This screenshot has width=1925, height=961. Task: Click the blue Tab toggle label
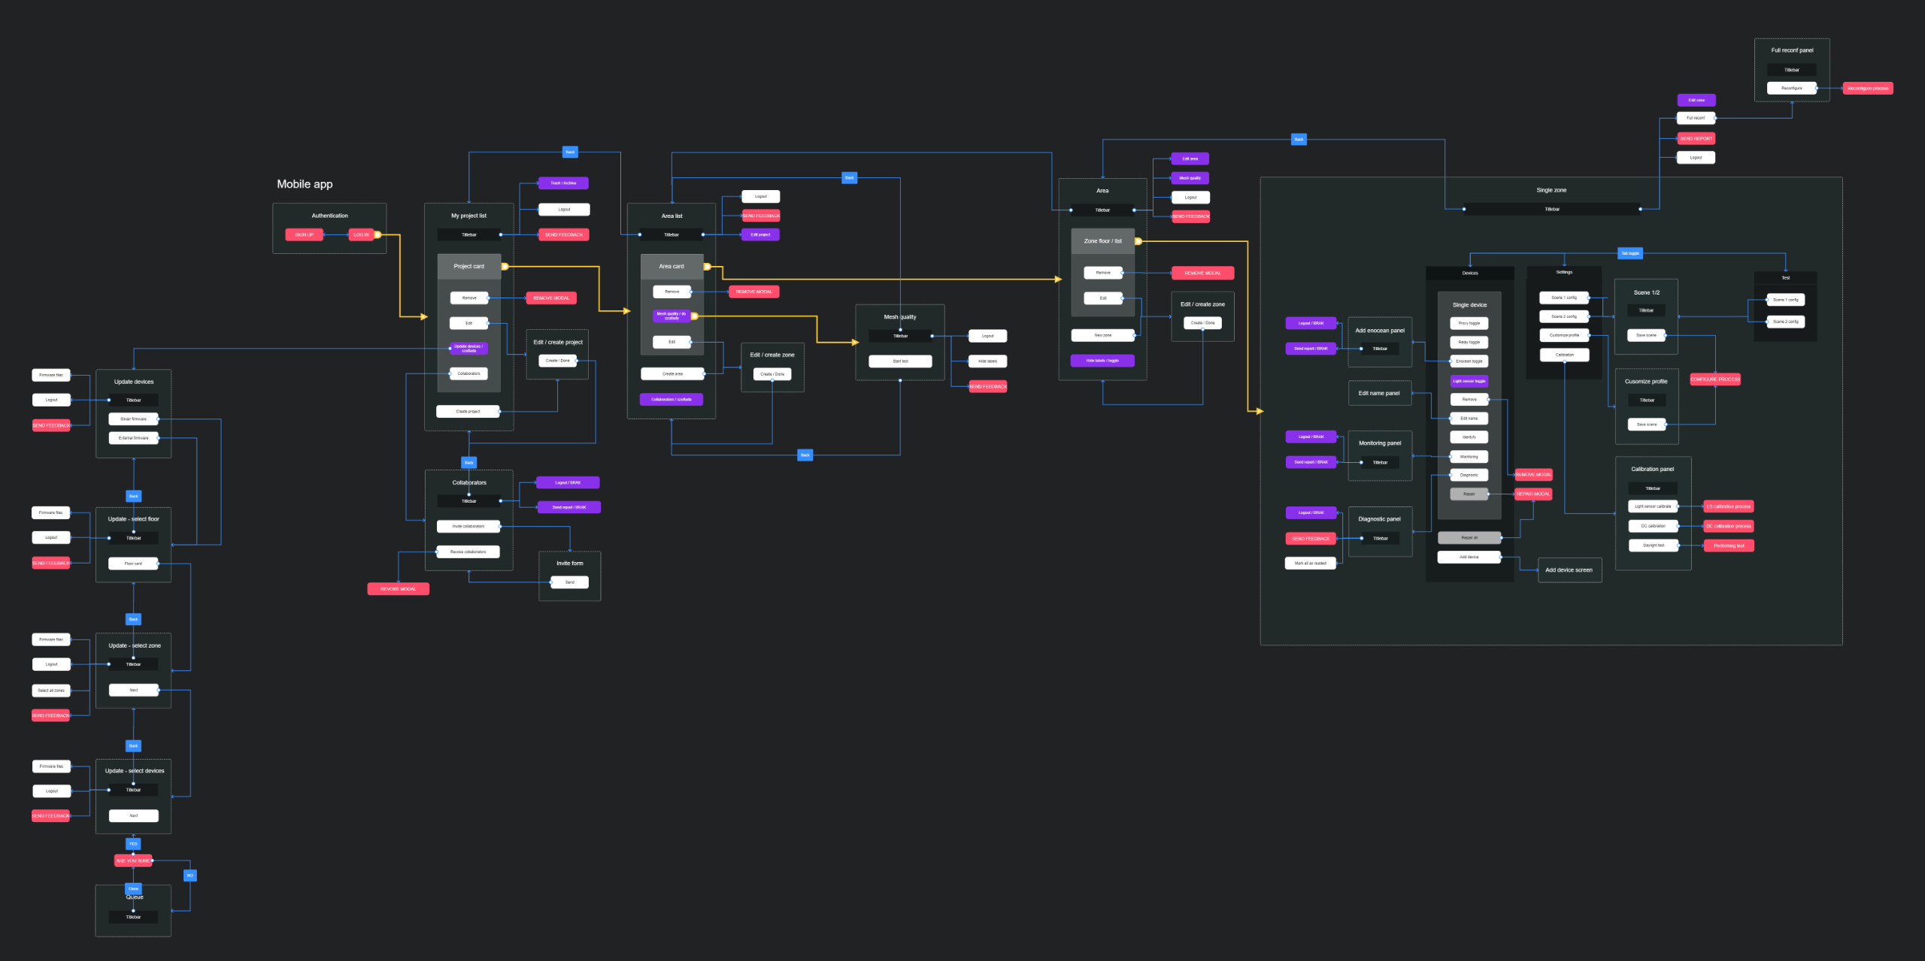[1630, 253]
